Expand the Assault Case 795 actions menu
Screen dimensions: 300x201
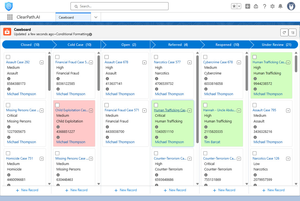click(288, 110)
